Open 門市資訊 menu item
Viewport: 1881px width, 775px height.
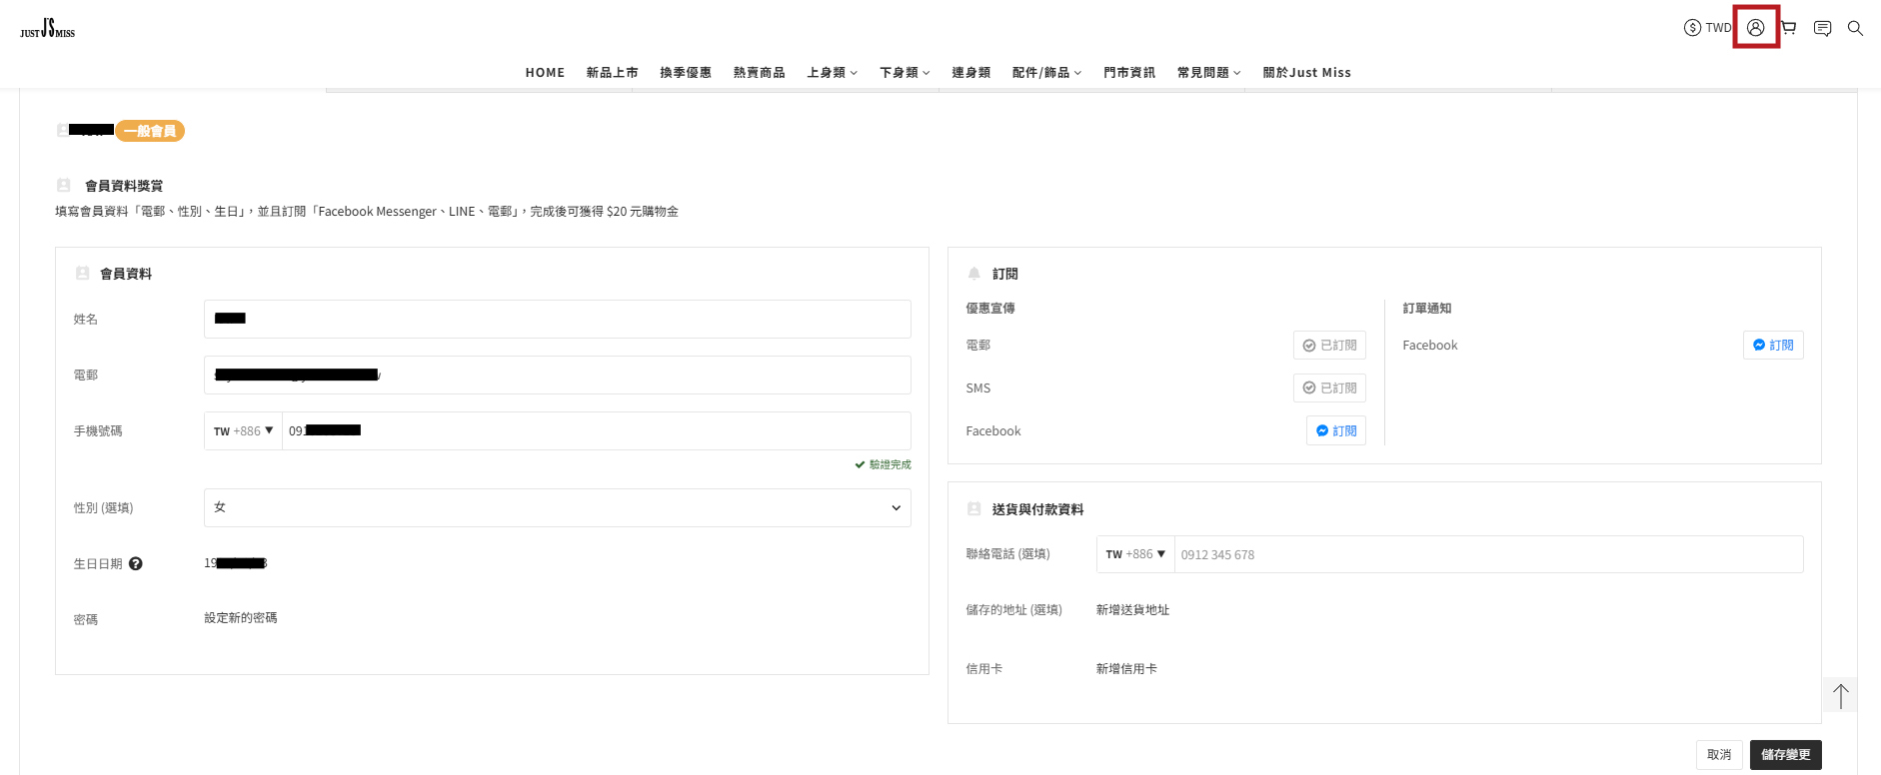[x=1129, y=73]
